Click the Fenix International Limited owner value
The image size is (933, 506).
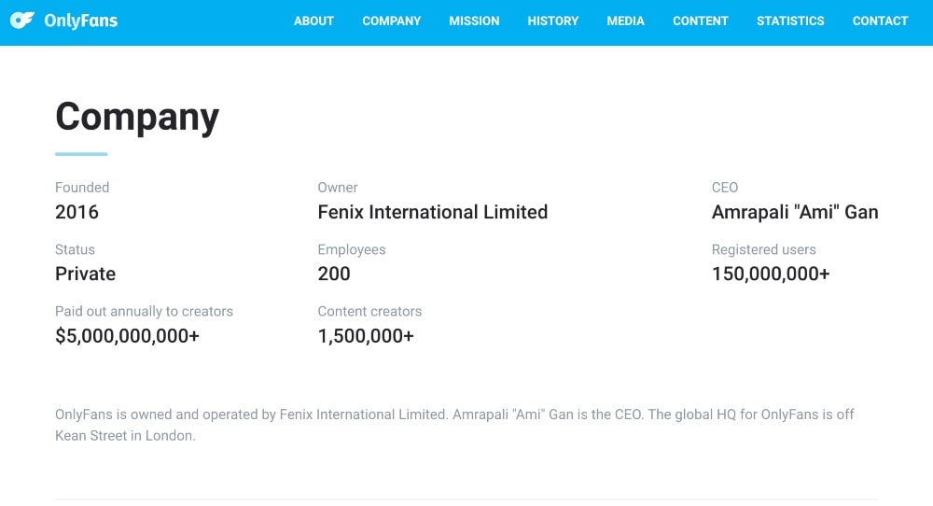click(432, 212)
